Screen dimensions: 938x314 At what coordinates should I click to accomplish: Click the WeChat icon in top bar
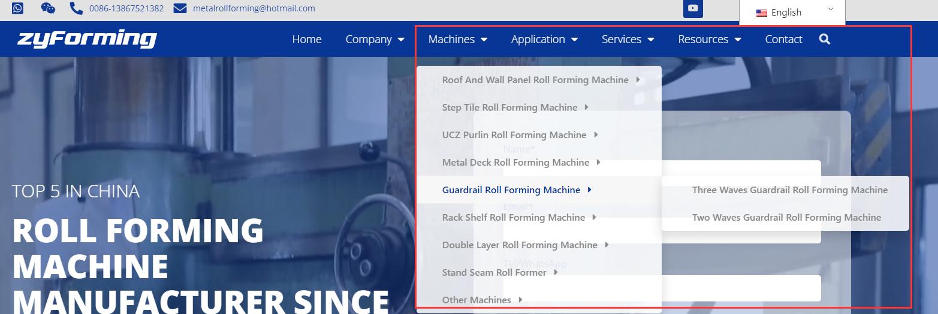click(x=48, y=8)
